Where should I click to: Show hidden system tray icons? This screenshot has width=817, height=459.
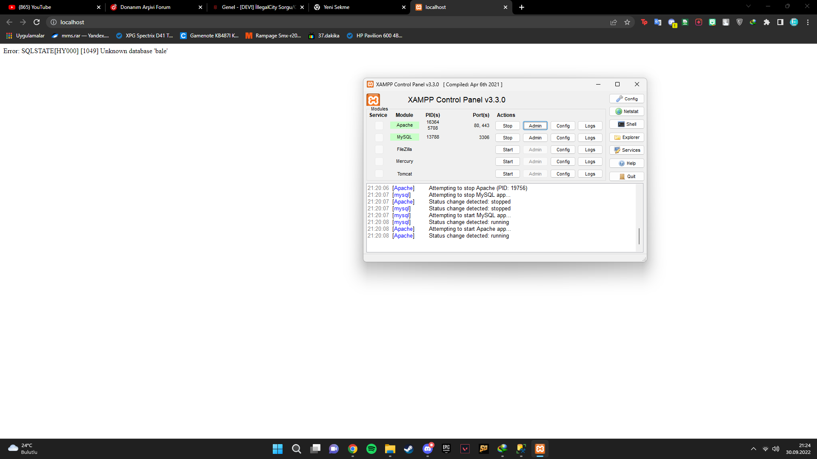(x=754, y=449)
